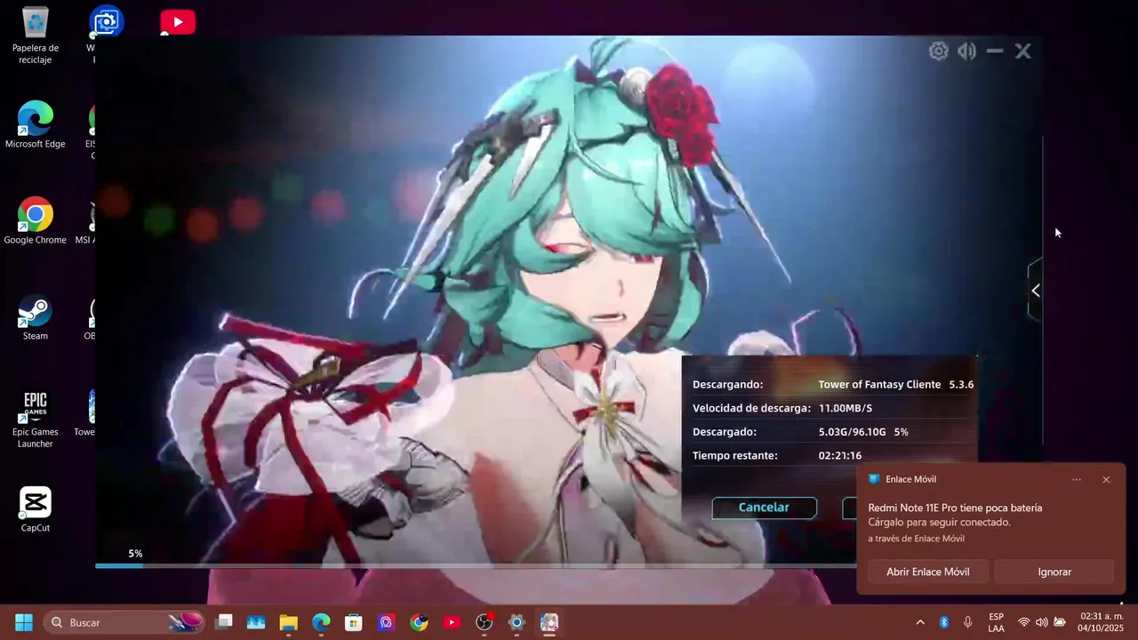Open Enlace Móvil from the notification
This screenshot has width=1138, height=640.
coord(927,572)
